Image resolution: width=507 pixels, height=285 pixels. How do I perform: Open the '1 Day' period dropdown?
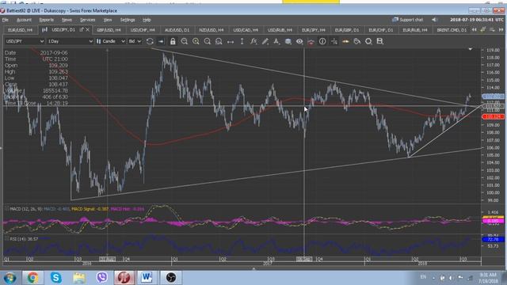click(70, 41)
